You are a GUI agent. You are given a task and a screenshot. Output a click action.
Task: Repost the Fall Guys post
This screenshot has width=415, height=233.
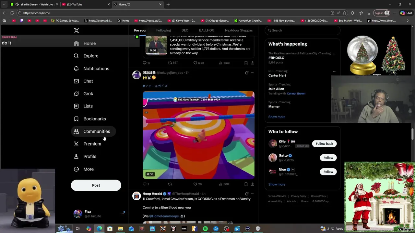pyautogui.click(x=170, y=184)
